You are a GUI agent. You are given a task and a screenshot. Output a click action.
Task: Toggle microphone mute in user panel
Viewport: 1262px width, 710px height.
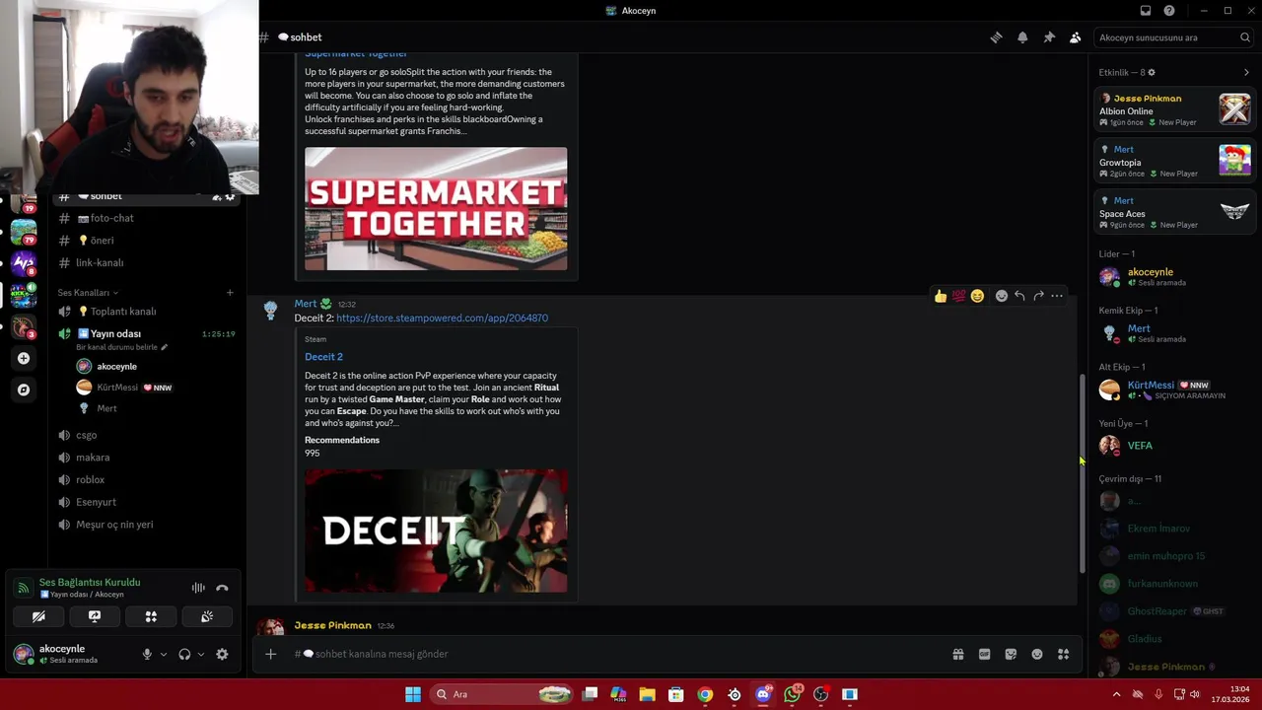coord(147,654)
